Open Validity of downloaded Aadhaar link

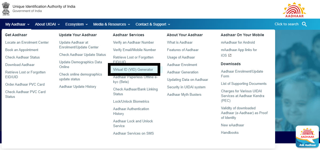244,113
